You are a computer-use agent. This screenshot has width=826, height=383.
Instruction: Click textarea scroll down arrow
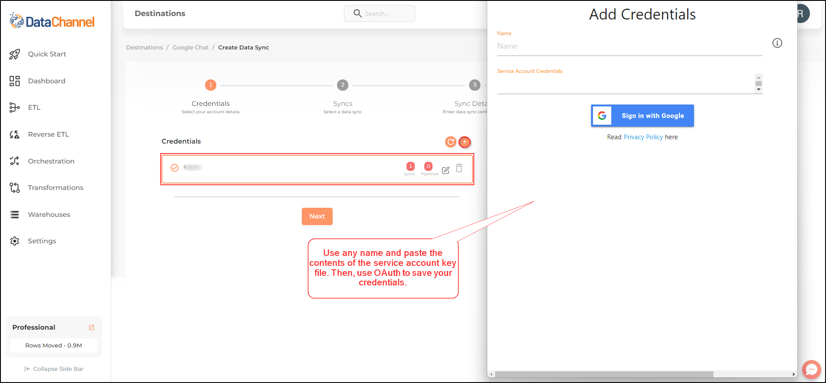coord(759,90)
